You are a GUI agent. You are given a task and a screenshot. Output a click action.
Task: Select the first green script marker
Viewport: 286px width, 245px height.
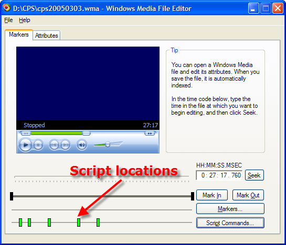pos(20,222)
